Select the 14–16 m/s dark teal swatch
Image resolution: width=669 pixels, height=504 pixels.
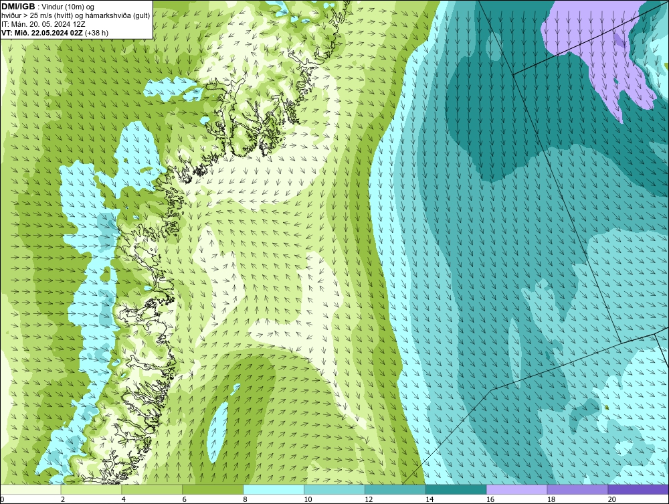click(x=456, y=489)
